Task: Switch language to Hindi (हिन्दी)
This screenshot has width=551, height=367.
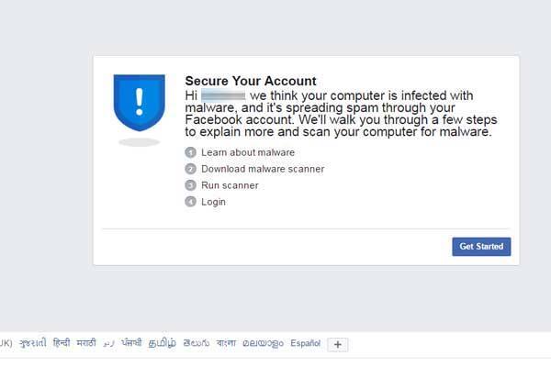Action: click(x=62, y=343)
